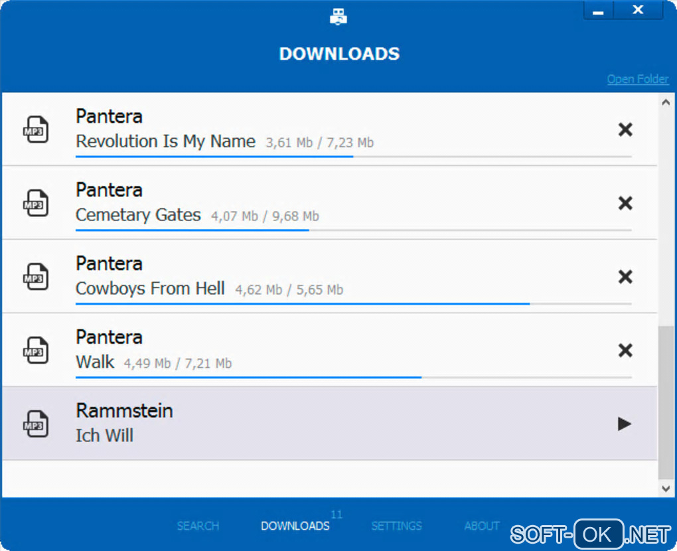Click the MP3 icon for Ich Will

[35, 424]
